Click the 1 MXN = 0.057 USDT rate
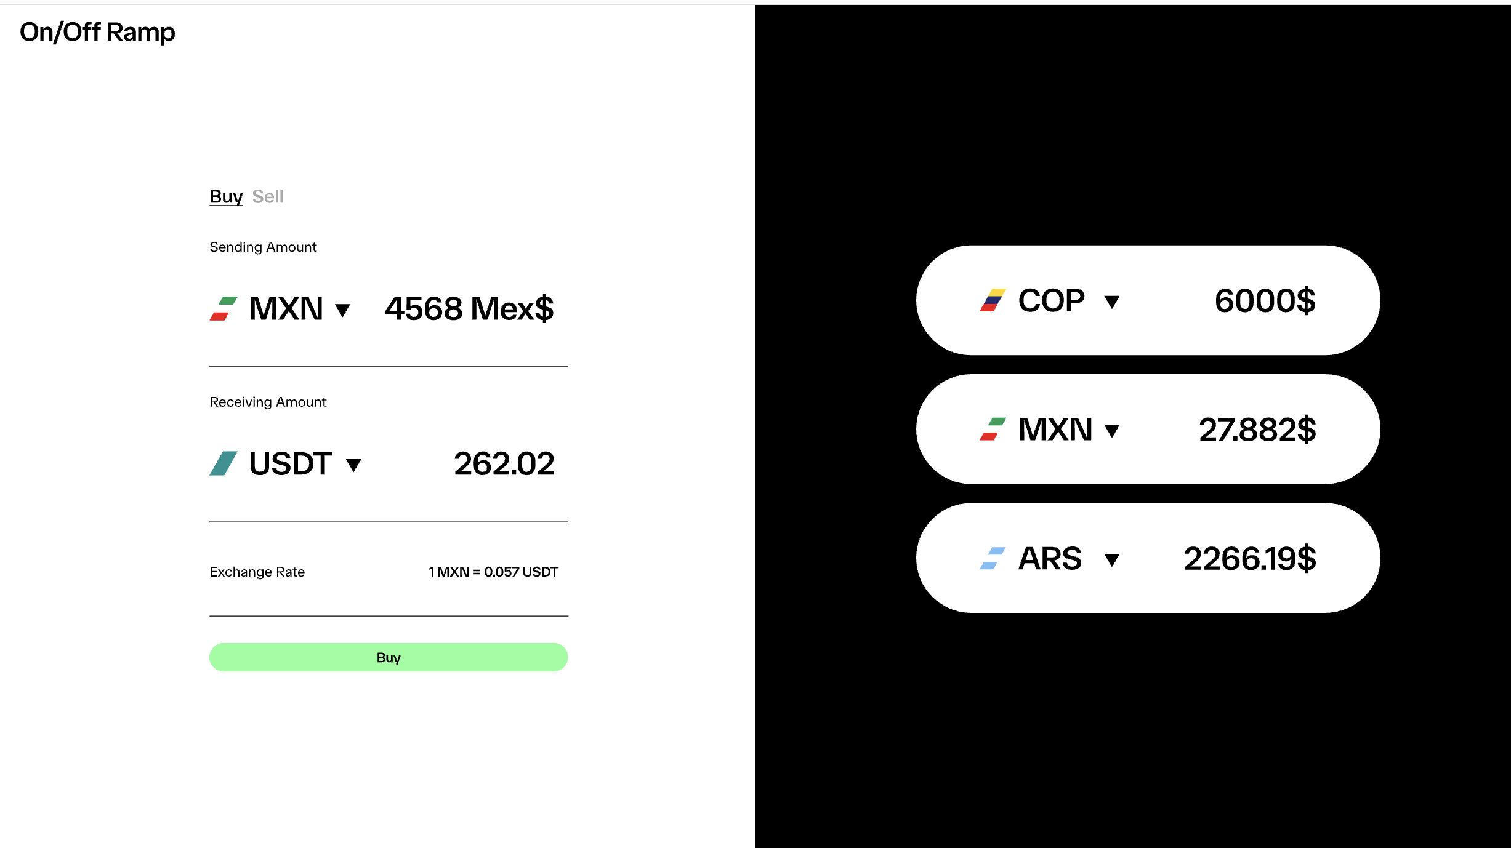This screenshot has width=1511, height=848. click(x=493, y=572)
